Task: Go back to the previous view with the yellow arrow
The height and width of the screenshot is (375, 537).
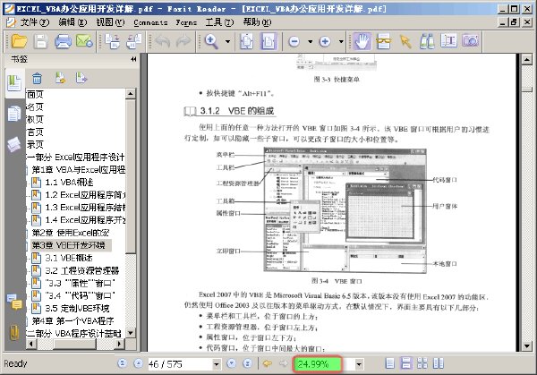Action: [x=267, y=363]
